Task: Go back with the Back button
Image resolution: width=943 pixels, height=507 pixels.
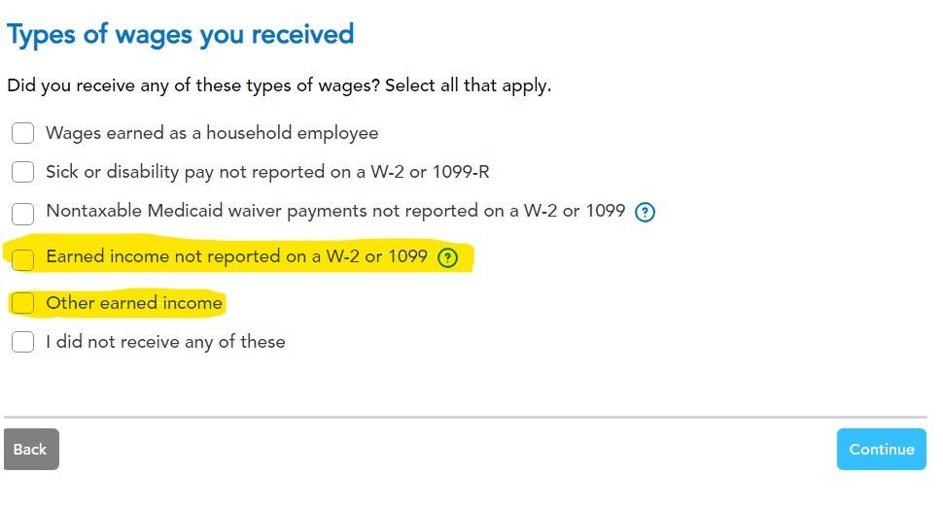Action: 31,449
